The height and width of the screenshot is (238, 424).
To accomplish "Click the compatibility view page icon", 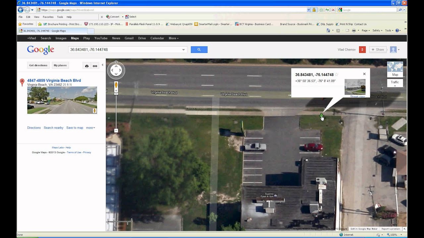I will point(321,10).
